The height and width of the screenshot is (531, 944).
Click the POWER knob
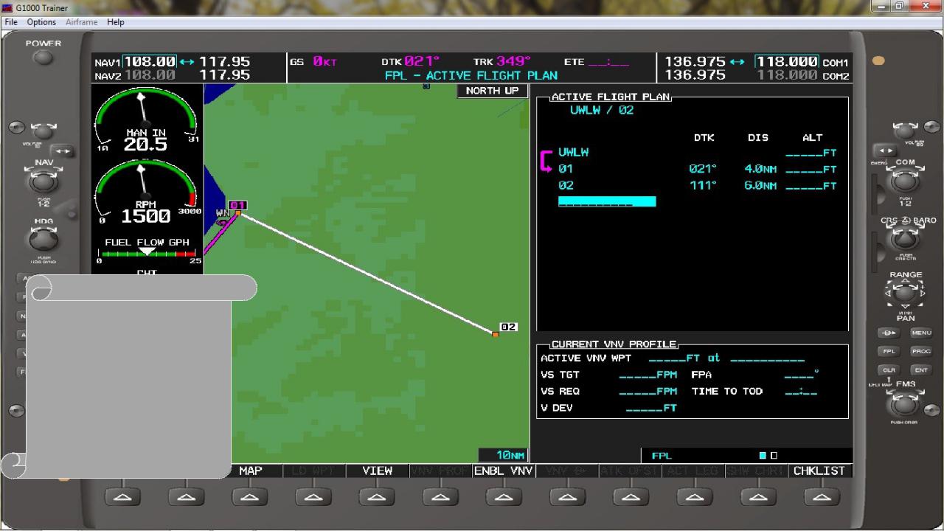tap(43, 58)
